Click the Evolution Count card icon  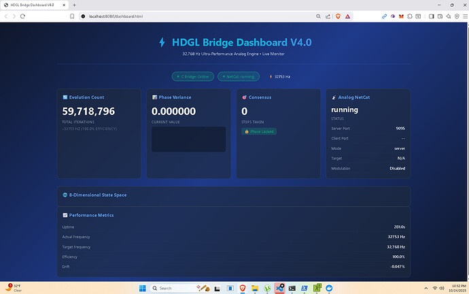(x=65, y=97)
